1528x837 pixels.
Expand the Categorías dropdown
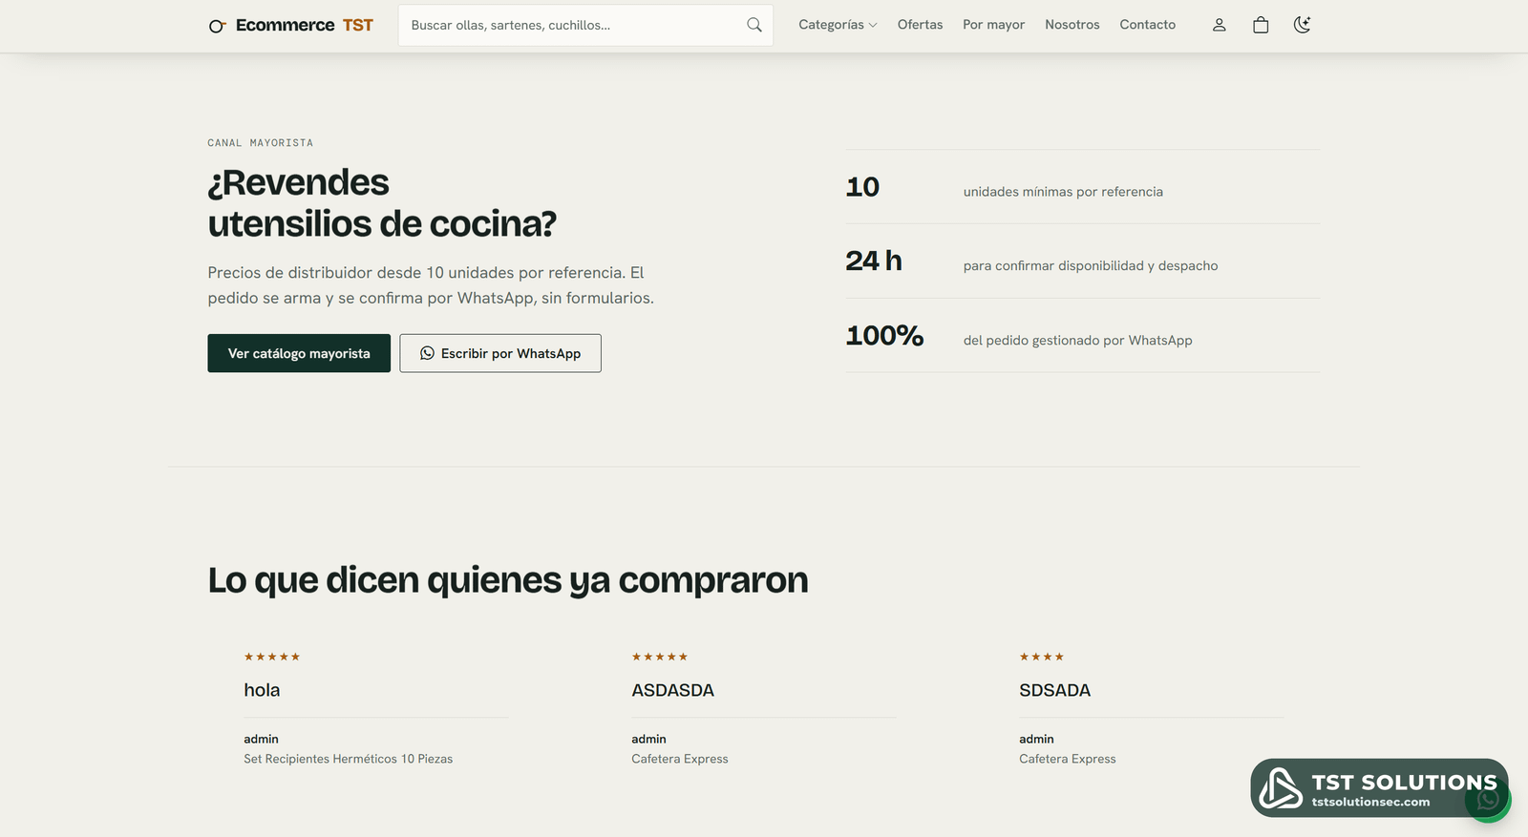pos(838,25)
